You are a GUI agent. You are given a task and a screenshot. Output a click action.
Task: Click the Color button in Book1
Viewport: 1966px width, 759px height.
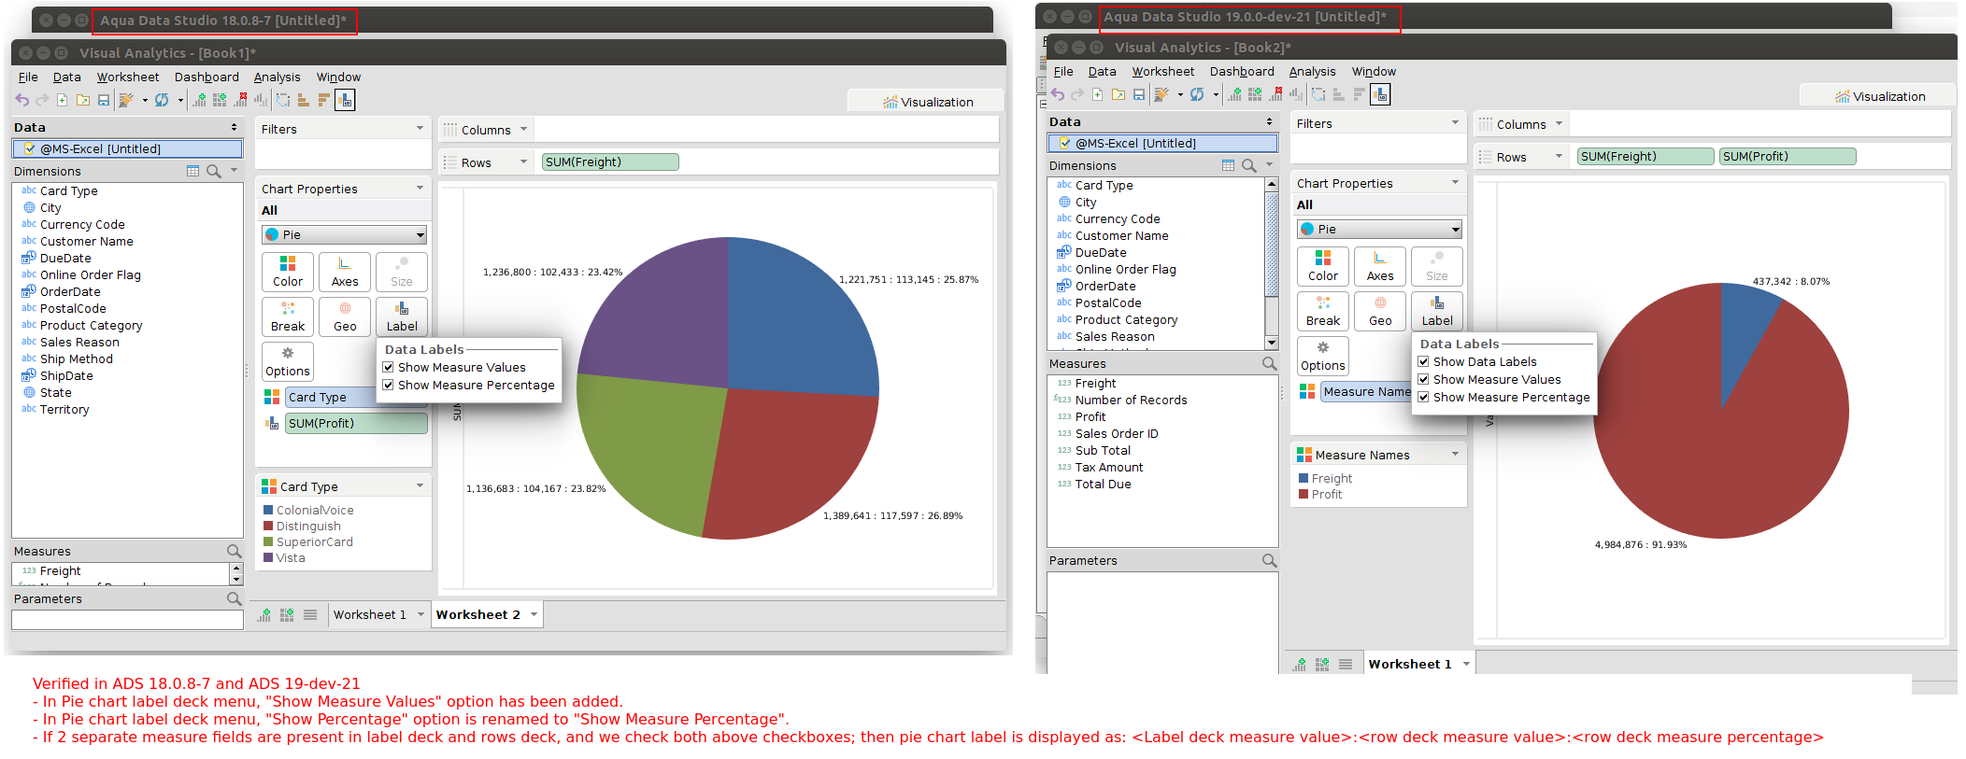288,272
